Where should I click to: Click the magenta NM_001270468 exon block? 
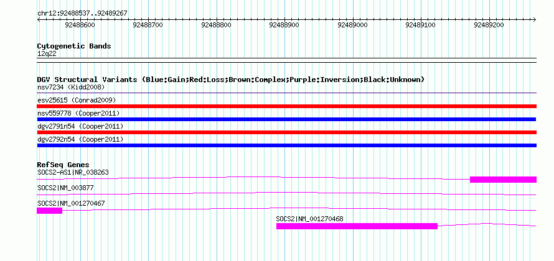pos(357,226)
